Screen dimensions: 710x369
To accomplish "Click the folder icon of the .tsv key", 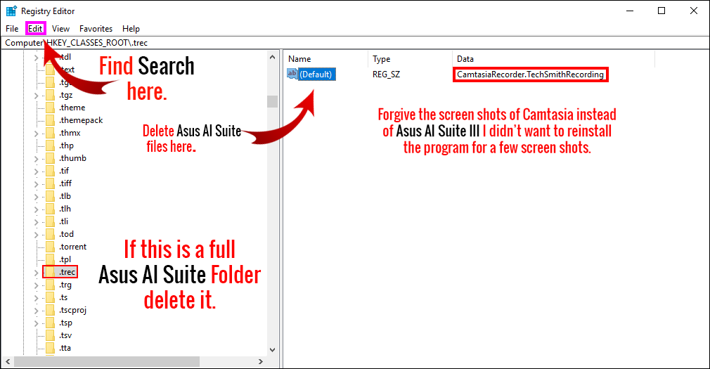I will [x=50, y=335].
